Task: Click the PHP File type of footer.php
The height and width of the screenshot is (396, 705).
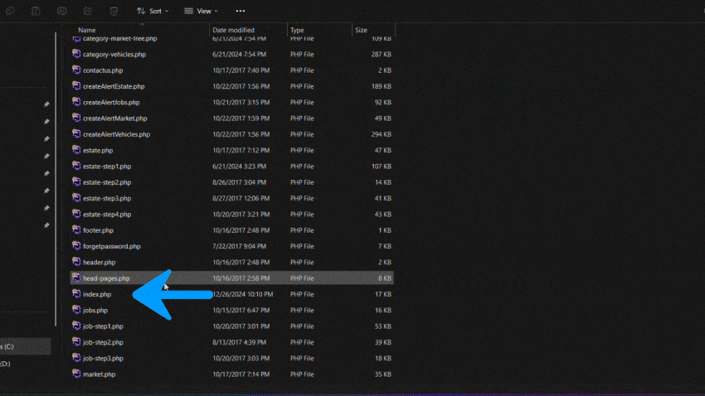Action: point(302,230)
